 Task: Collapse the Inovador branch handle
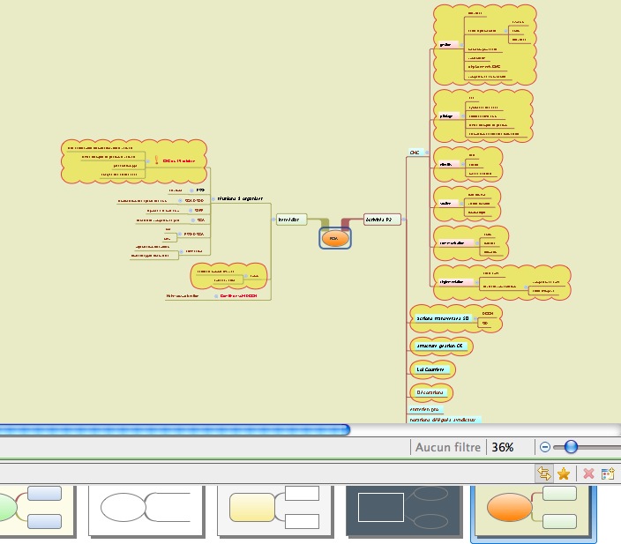click(273, 220)
